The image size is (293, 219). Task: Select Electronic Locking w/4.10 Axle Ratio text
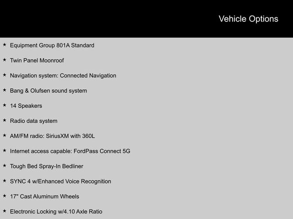click(x=56, y=211)
